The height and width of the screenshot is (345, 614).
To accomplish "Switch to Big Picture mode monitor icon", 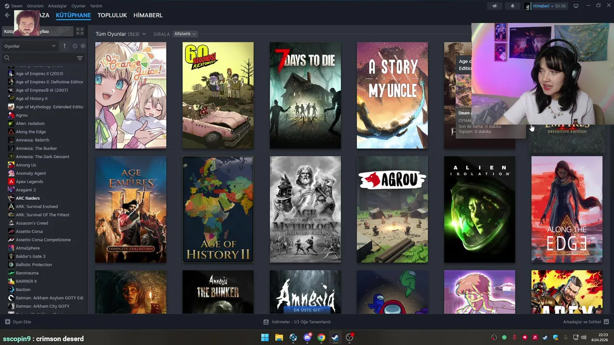I will 576,6.
